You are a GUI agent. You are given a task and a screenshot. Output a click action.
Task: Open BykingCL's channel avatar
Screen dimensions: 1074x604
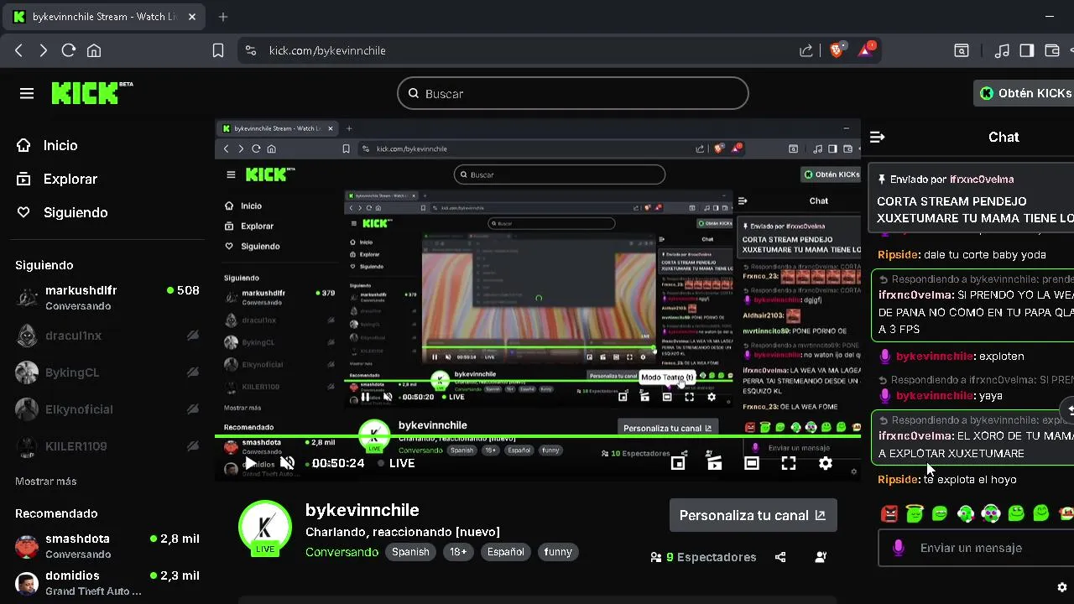(27, 372)
